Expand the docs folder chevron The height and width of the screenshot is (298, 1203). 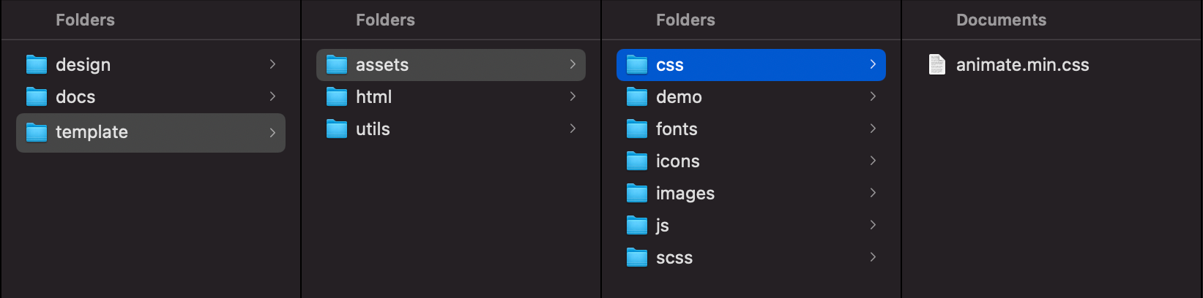272,96
